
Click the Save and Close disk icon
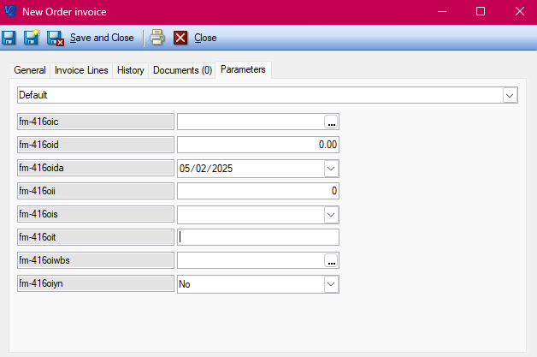click(56, 38)
